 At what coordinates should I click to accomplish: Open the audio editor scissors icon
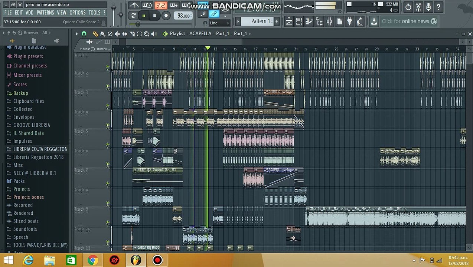[x=418, y=7]
